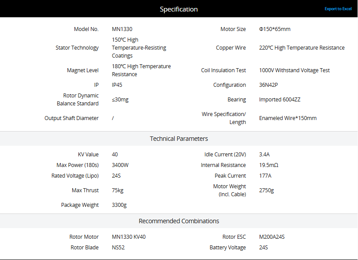
Task: Select the bearing value Imported 6004ZZ
Action: coord(280,100)
